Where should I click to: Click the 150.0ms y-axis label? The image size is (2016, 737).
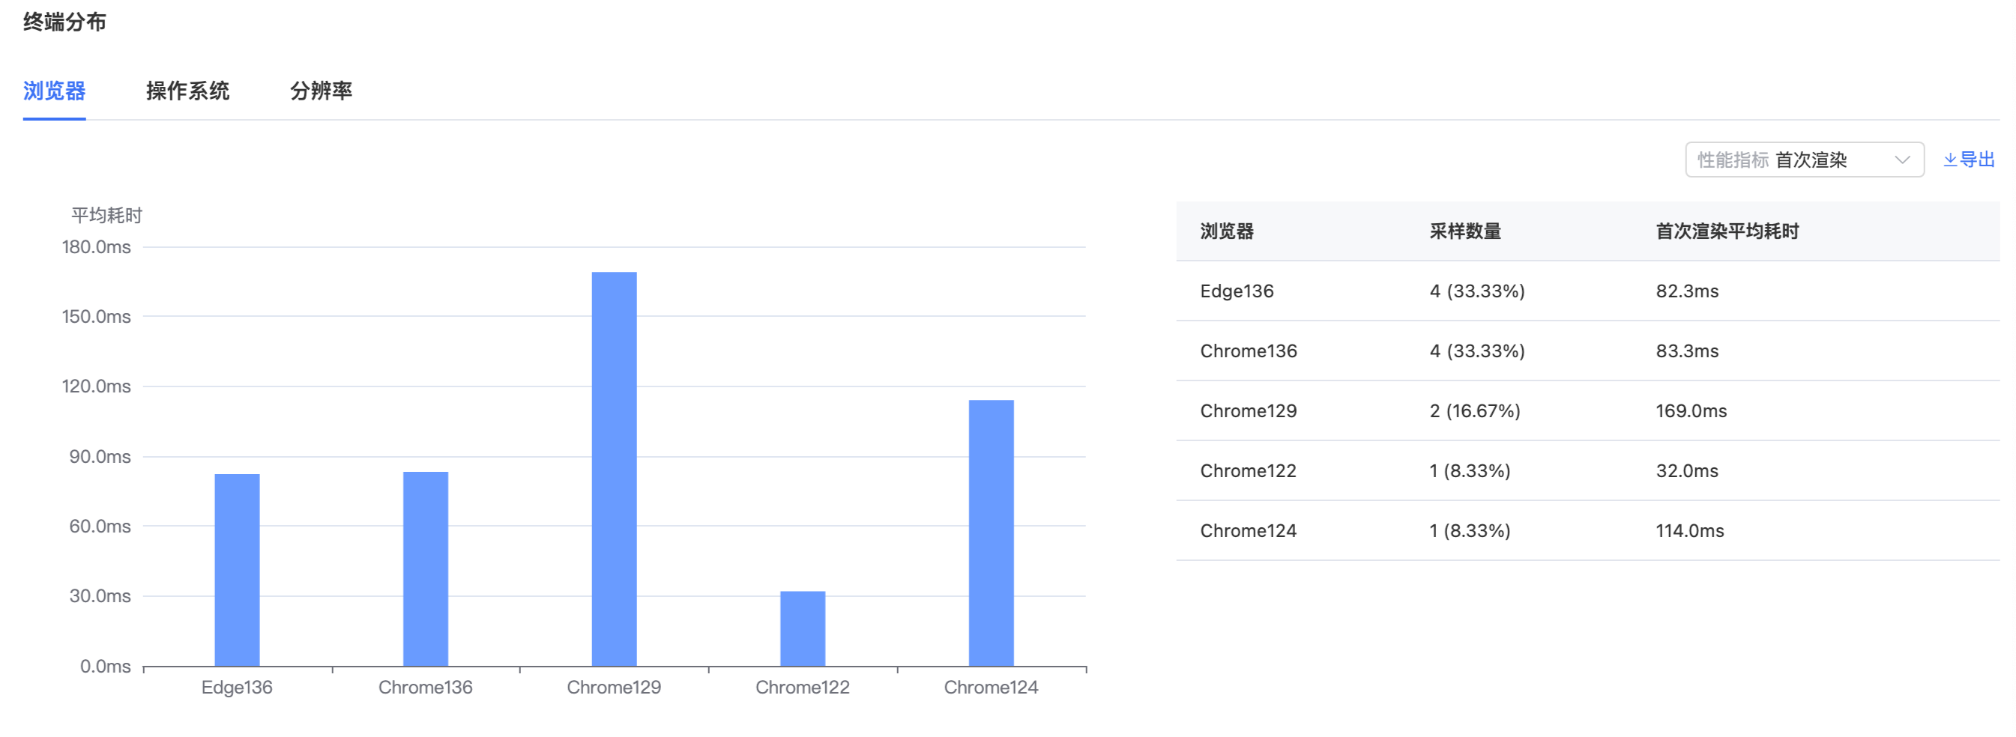coord(96,317)
